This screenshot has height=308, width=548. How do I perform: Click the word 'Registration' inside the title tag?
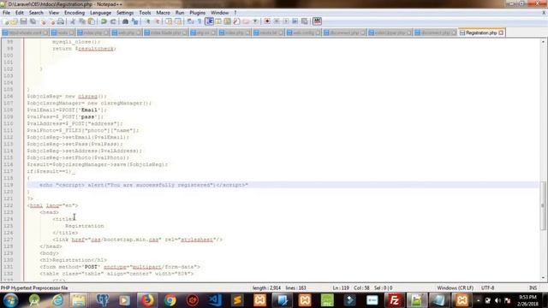pyautogui.click(x=85, y=226)
